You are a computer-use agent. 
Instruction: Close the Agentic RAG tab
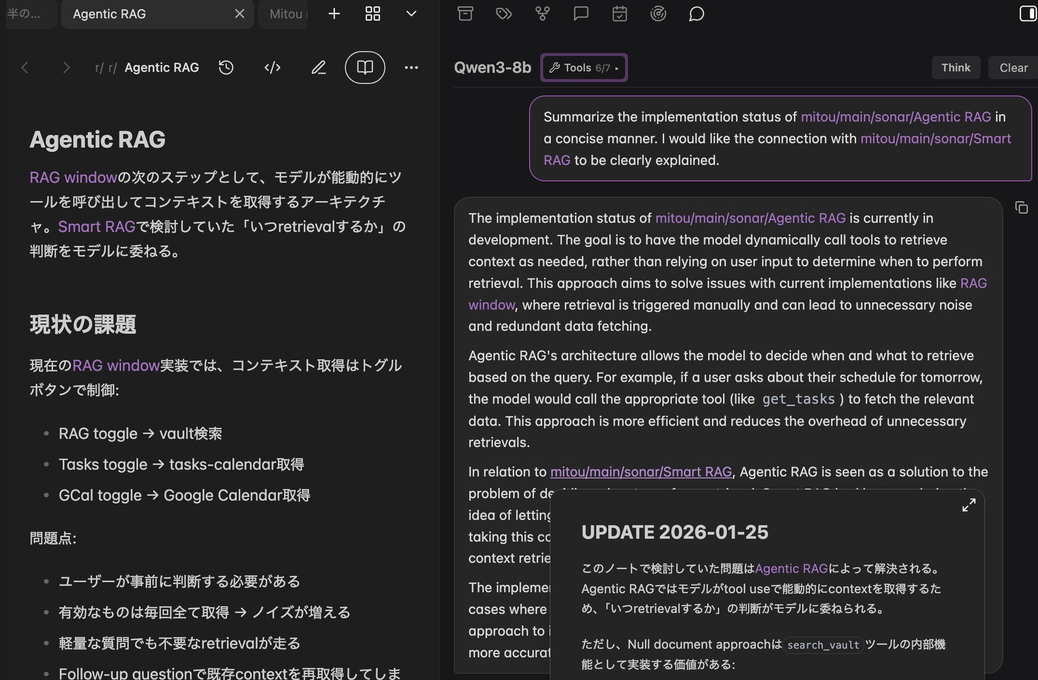pos(239,14)
